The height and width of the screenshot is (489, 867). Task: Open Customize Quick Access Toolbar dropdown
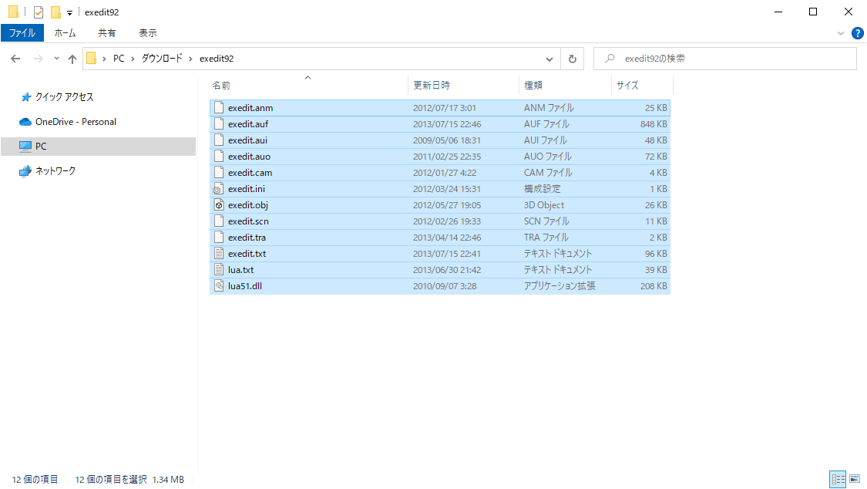click(69, 12)
